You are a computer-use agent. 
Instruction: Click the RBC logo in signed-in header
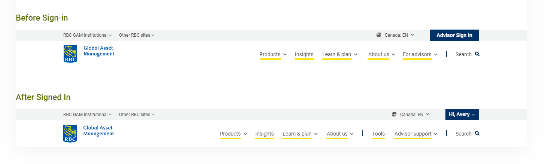(x=70, y=133)
